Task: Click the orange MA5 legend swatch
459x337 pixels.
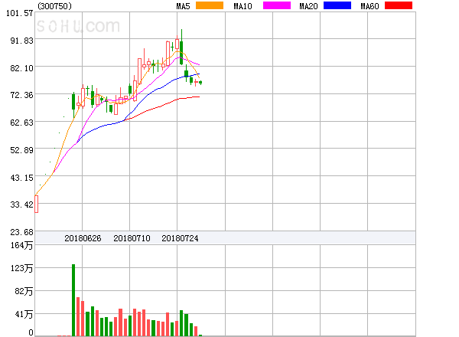Action: tap(210, 5)
